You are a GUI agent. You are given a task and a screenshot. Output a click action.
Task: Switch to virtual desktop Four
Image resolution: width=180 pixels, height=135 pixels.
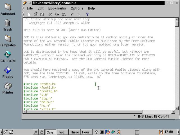click(86, 132)
